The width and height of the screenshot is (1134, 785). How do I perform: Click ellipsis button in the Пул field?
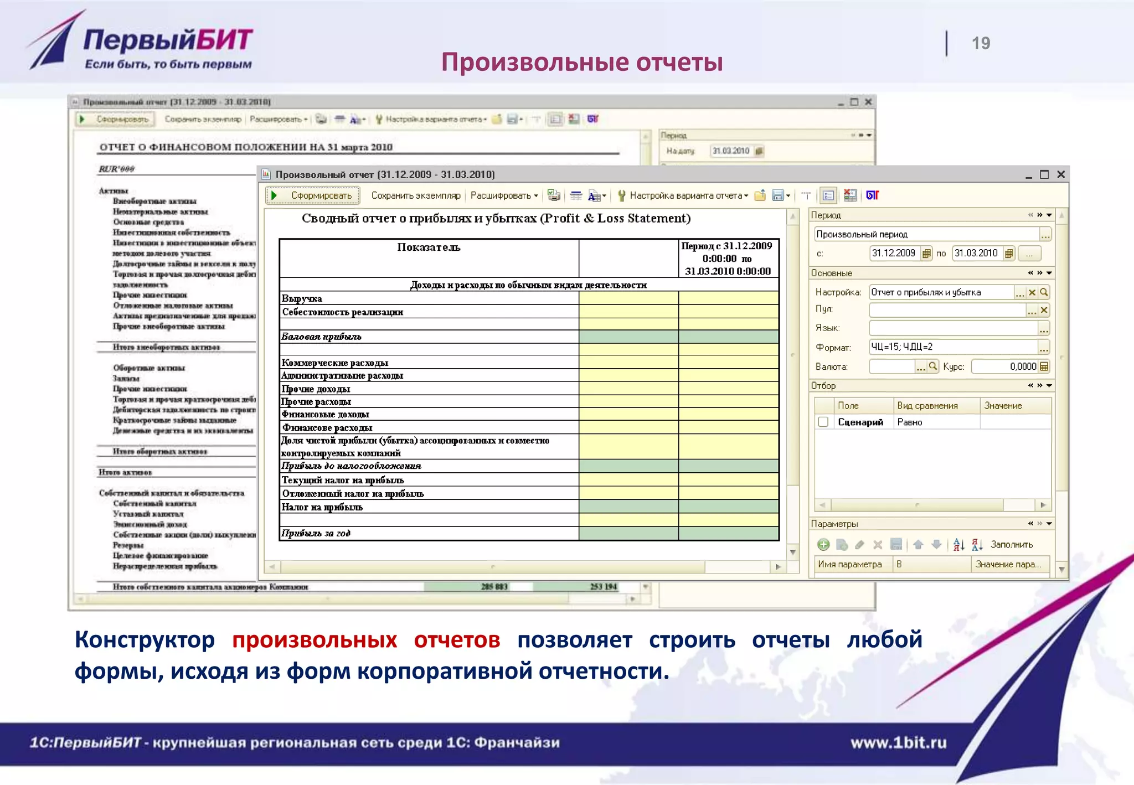point(1032,310)
